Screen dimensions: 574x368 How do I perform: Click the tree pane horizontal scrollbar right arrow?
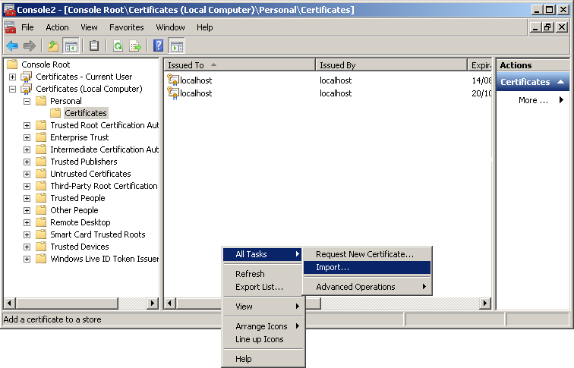pos(153,304)
